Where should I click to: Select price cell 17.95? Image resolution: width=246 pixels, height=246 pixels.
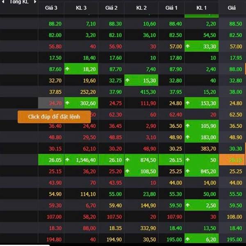click(x=232, y=58)
